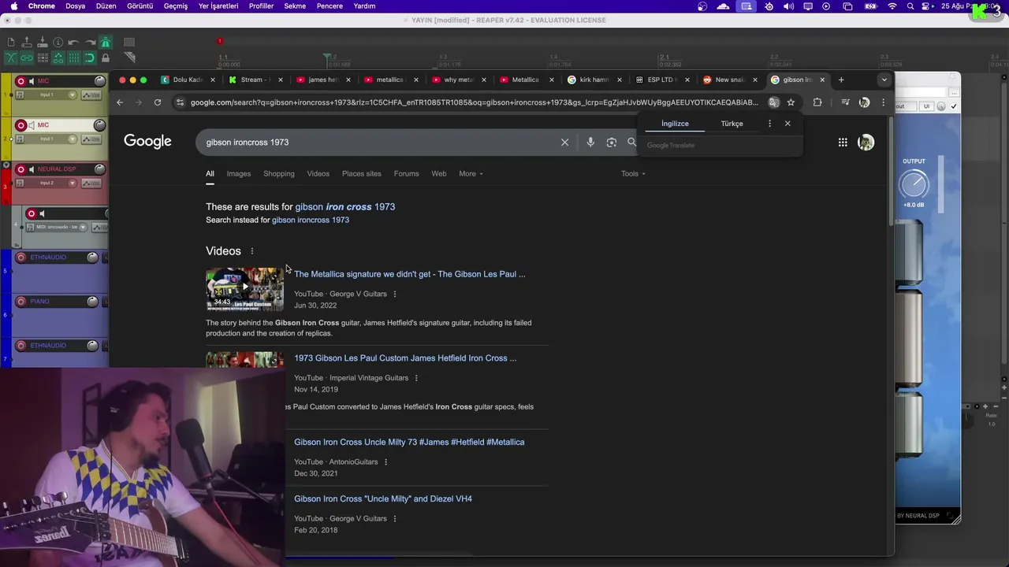Screen dimensions: 1009x567
Task: Click the volume knob on the ETHNAUDIO track 5
Action: click(x=92, y=258)
